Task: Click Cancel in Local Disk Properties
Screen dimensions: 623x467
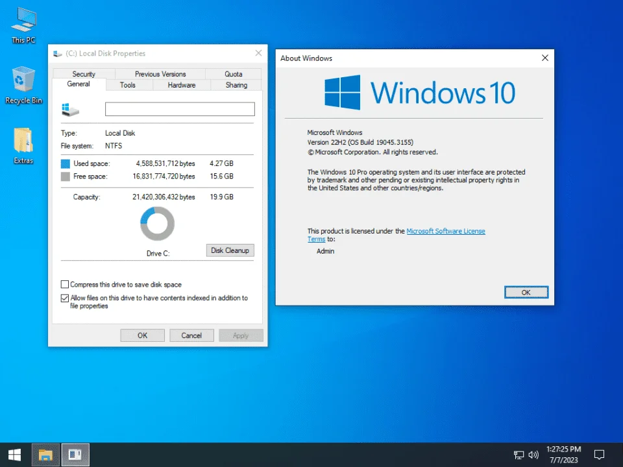Action: click(x=191, y=335)
